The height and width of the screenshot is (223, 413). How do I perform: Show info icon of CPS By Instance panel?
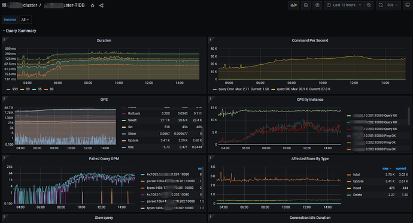[210, 98]
